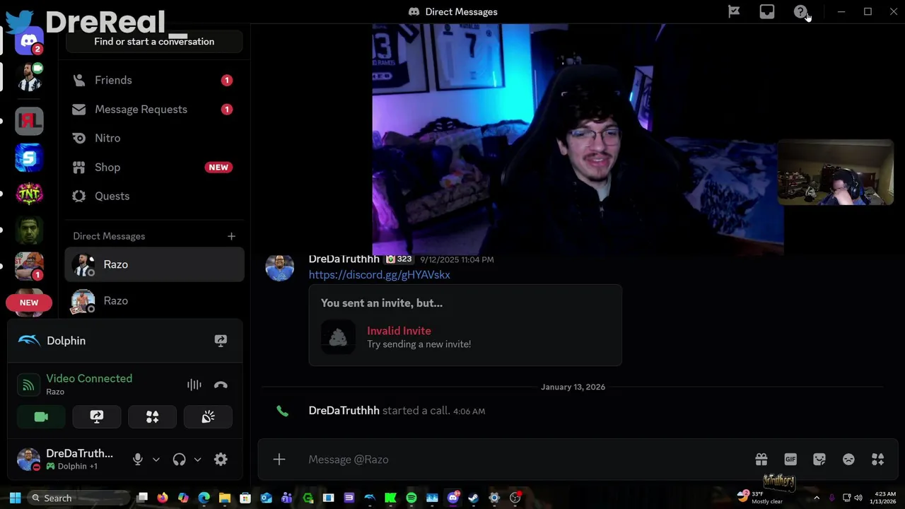Open the Discord Direct Messages home icon
905x509 pixels.
[x=29, y=40]
